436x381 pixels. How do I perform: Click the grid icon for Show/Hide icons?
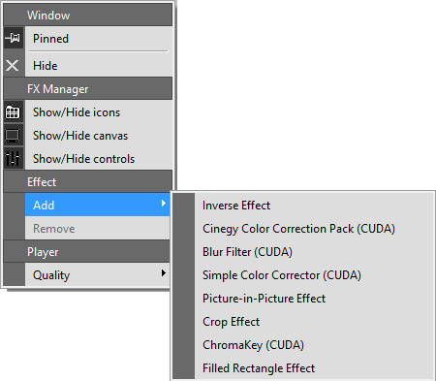pyautogui.click(x=13, y=112)
